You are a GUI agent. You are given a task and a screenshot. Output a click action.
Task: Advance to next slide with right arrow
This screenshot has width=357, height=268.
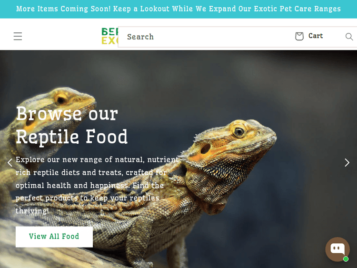347,163
